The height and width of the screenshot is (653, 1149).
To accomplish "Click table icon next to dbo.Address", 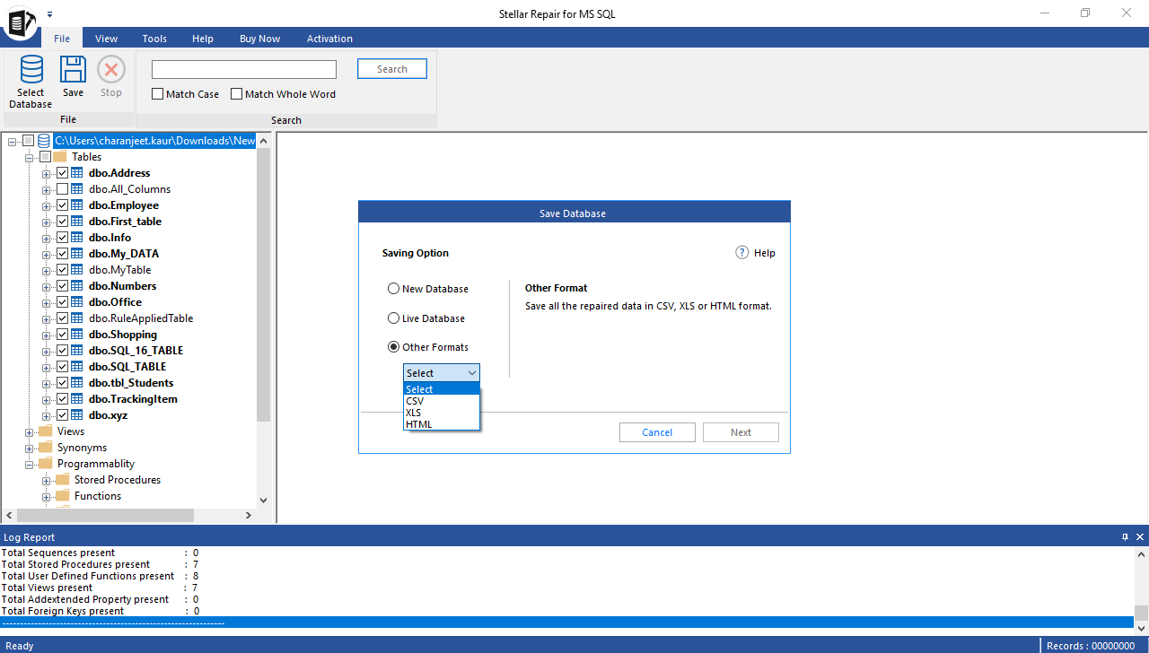I will (77, 173).
